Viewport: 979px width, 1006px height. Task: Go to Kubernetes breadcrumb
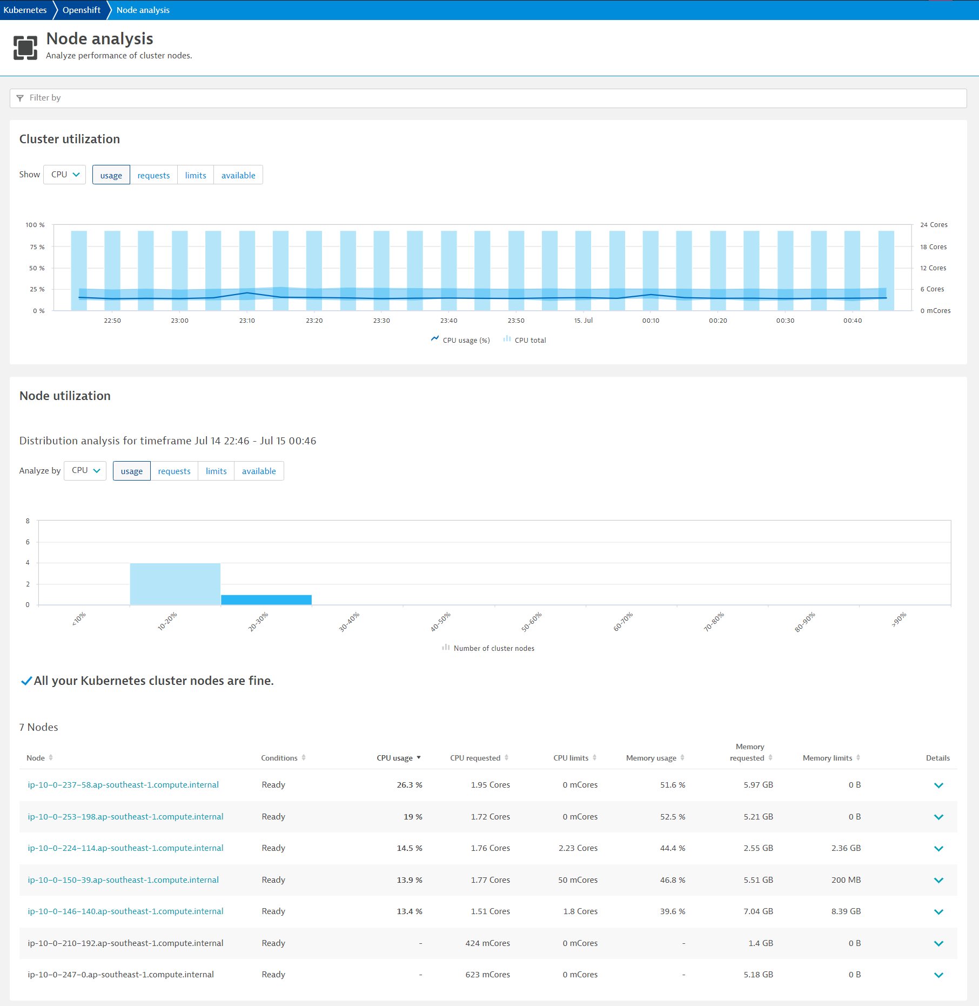pos(25,10)
